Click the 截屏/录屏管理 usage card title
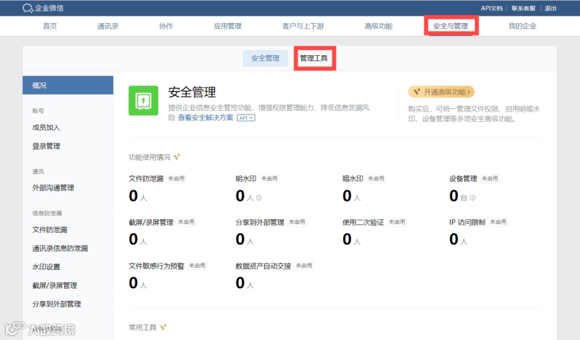This screenshot has height=340, width=580. [x=151, y=222]
